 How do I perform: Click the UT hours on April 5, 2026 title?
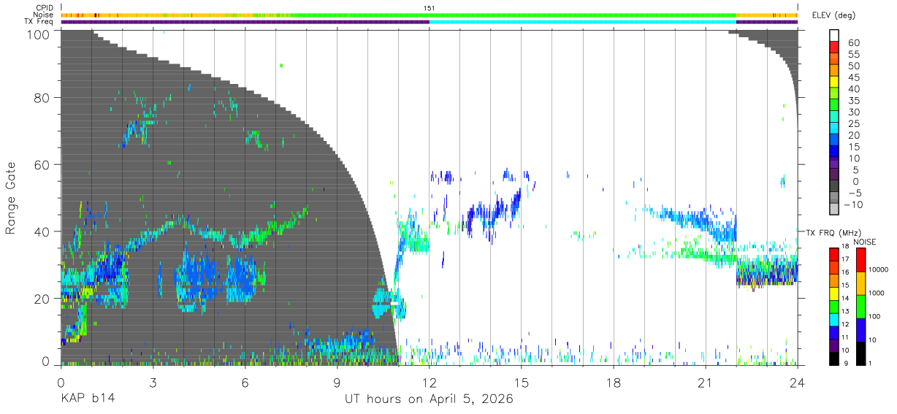430,399
